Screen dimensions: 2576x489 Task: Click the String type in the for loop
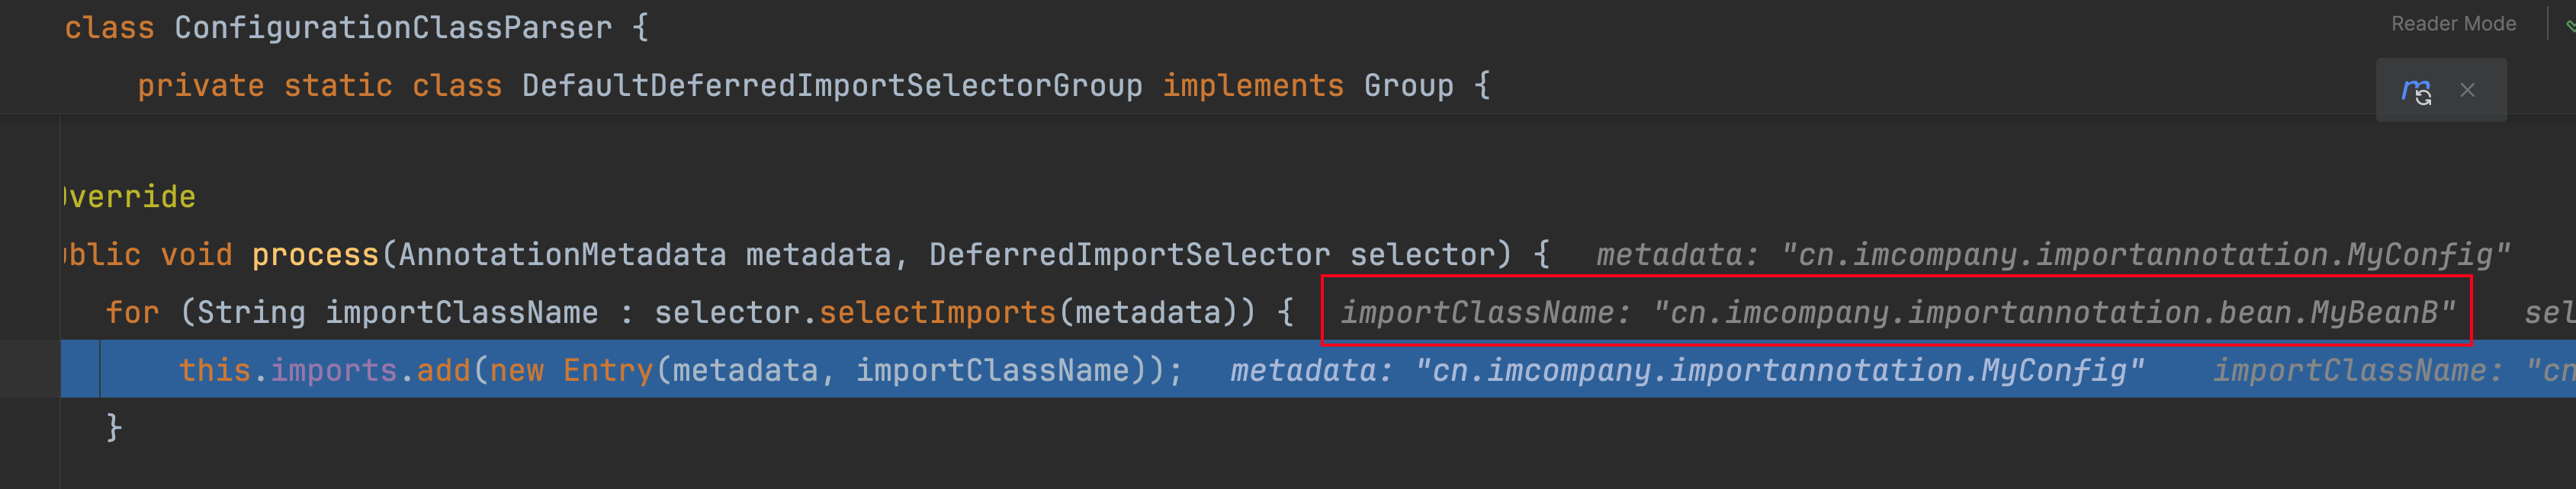[x=251, y=312]
